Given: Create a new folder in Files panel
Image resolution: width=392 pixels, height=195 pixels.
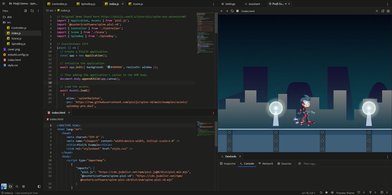Looking at the screenshot, I should point(32,11).
